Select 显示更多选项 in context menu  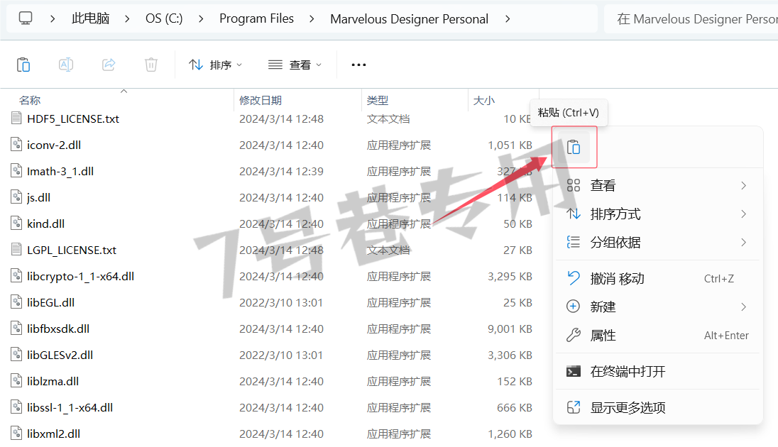657,407
